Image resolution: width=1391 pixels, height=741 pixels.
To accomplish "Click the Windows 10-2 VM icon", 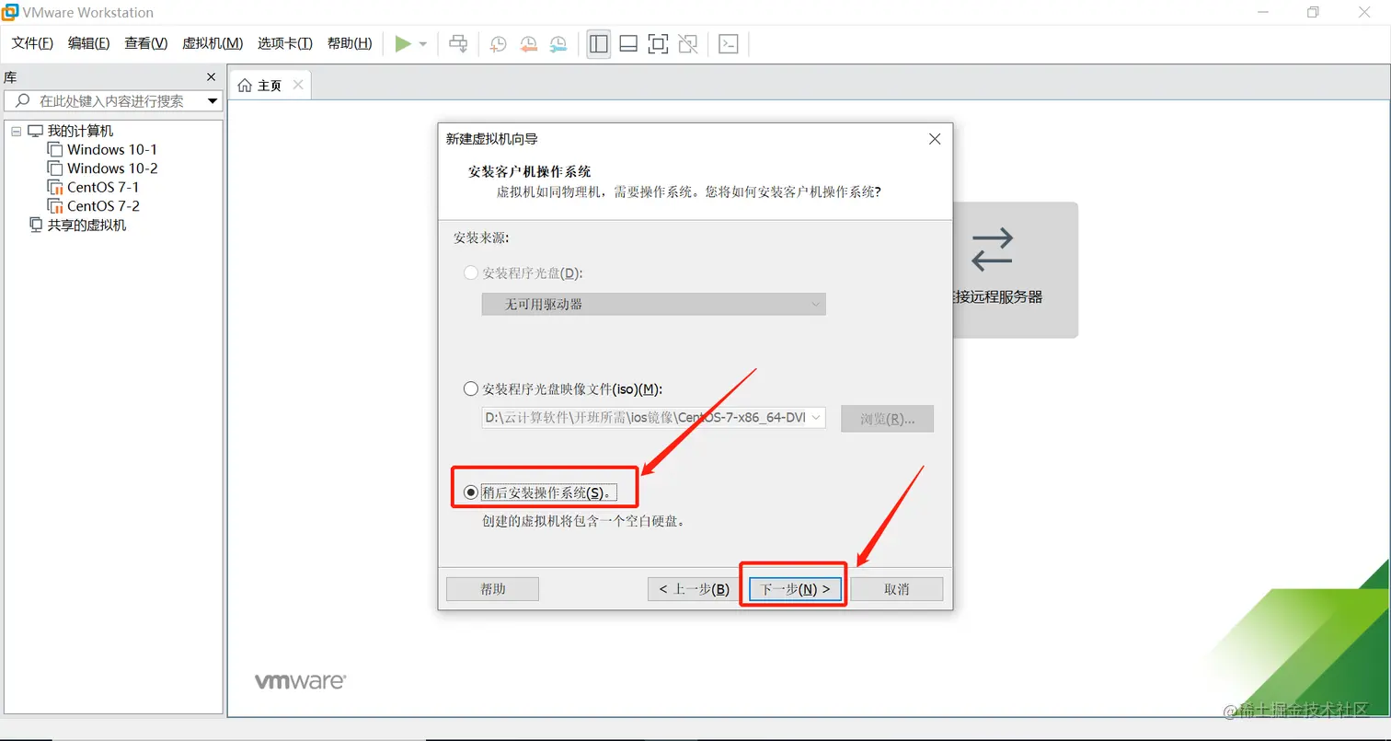I will point(55,168).
